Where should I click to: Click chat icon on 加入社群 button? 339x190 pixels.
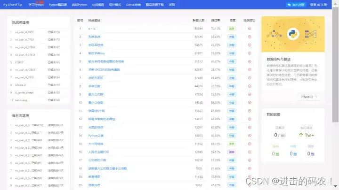pos(289,5)
